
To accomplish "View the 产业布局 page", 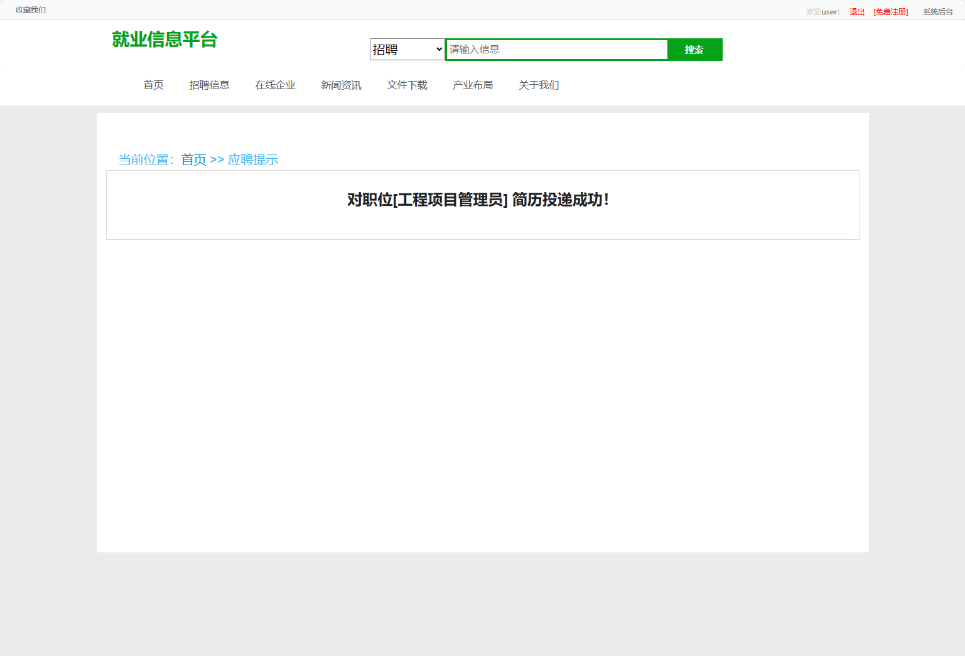I will tap(473, 85).
